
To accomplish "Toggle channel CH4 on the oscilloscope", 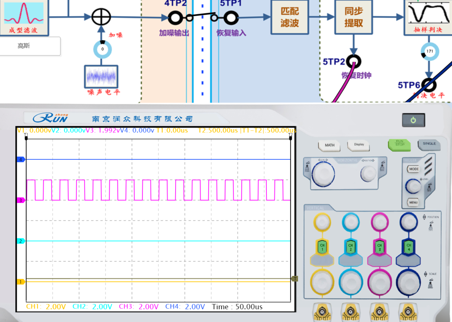I will point(408,247).
